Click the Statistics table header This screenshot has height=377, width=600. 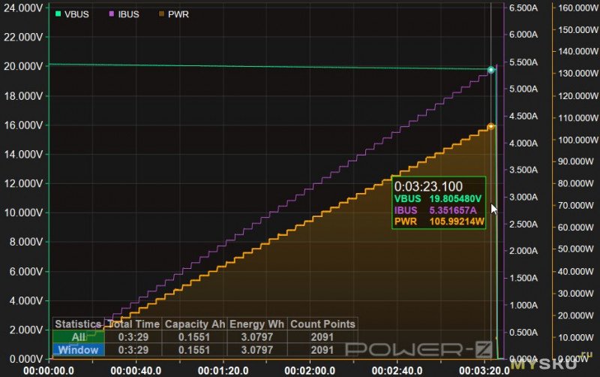coord(78,324)
